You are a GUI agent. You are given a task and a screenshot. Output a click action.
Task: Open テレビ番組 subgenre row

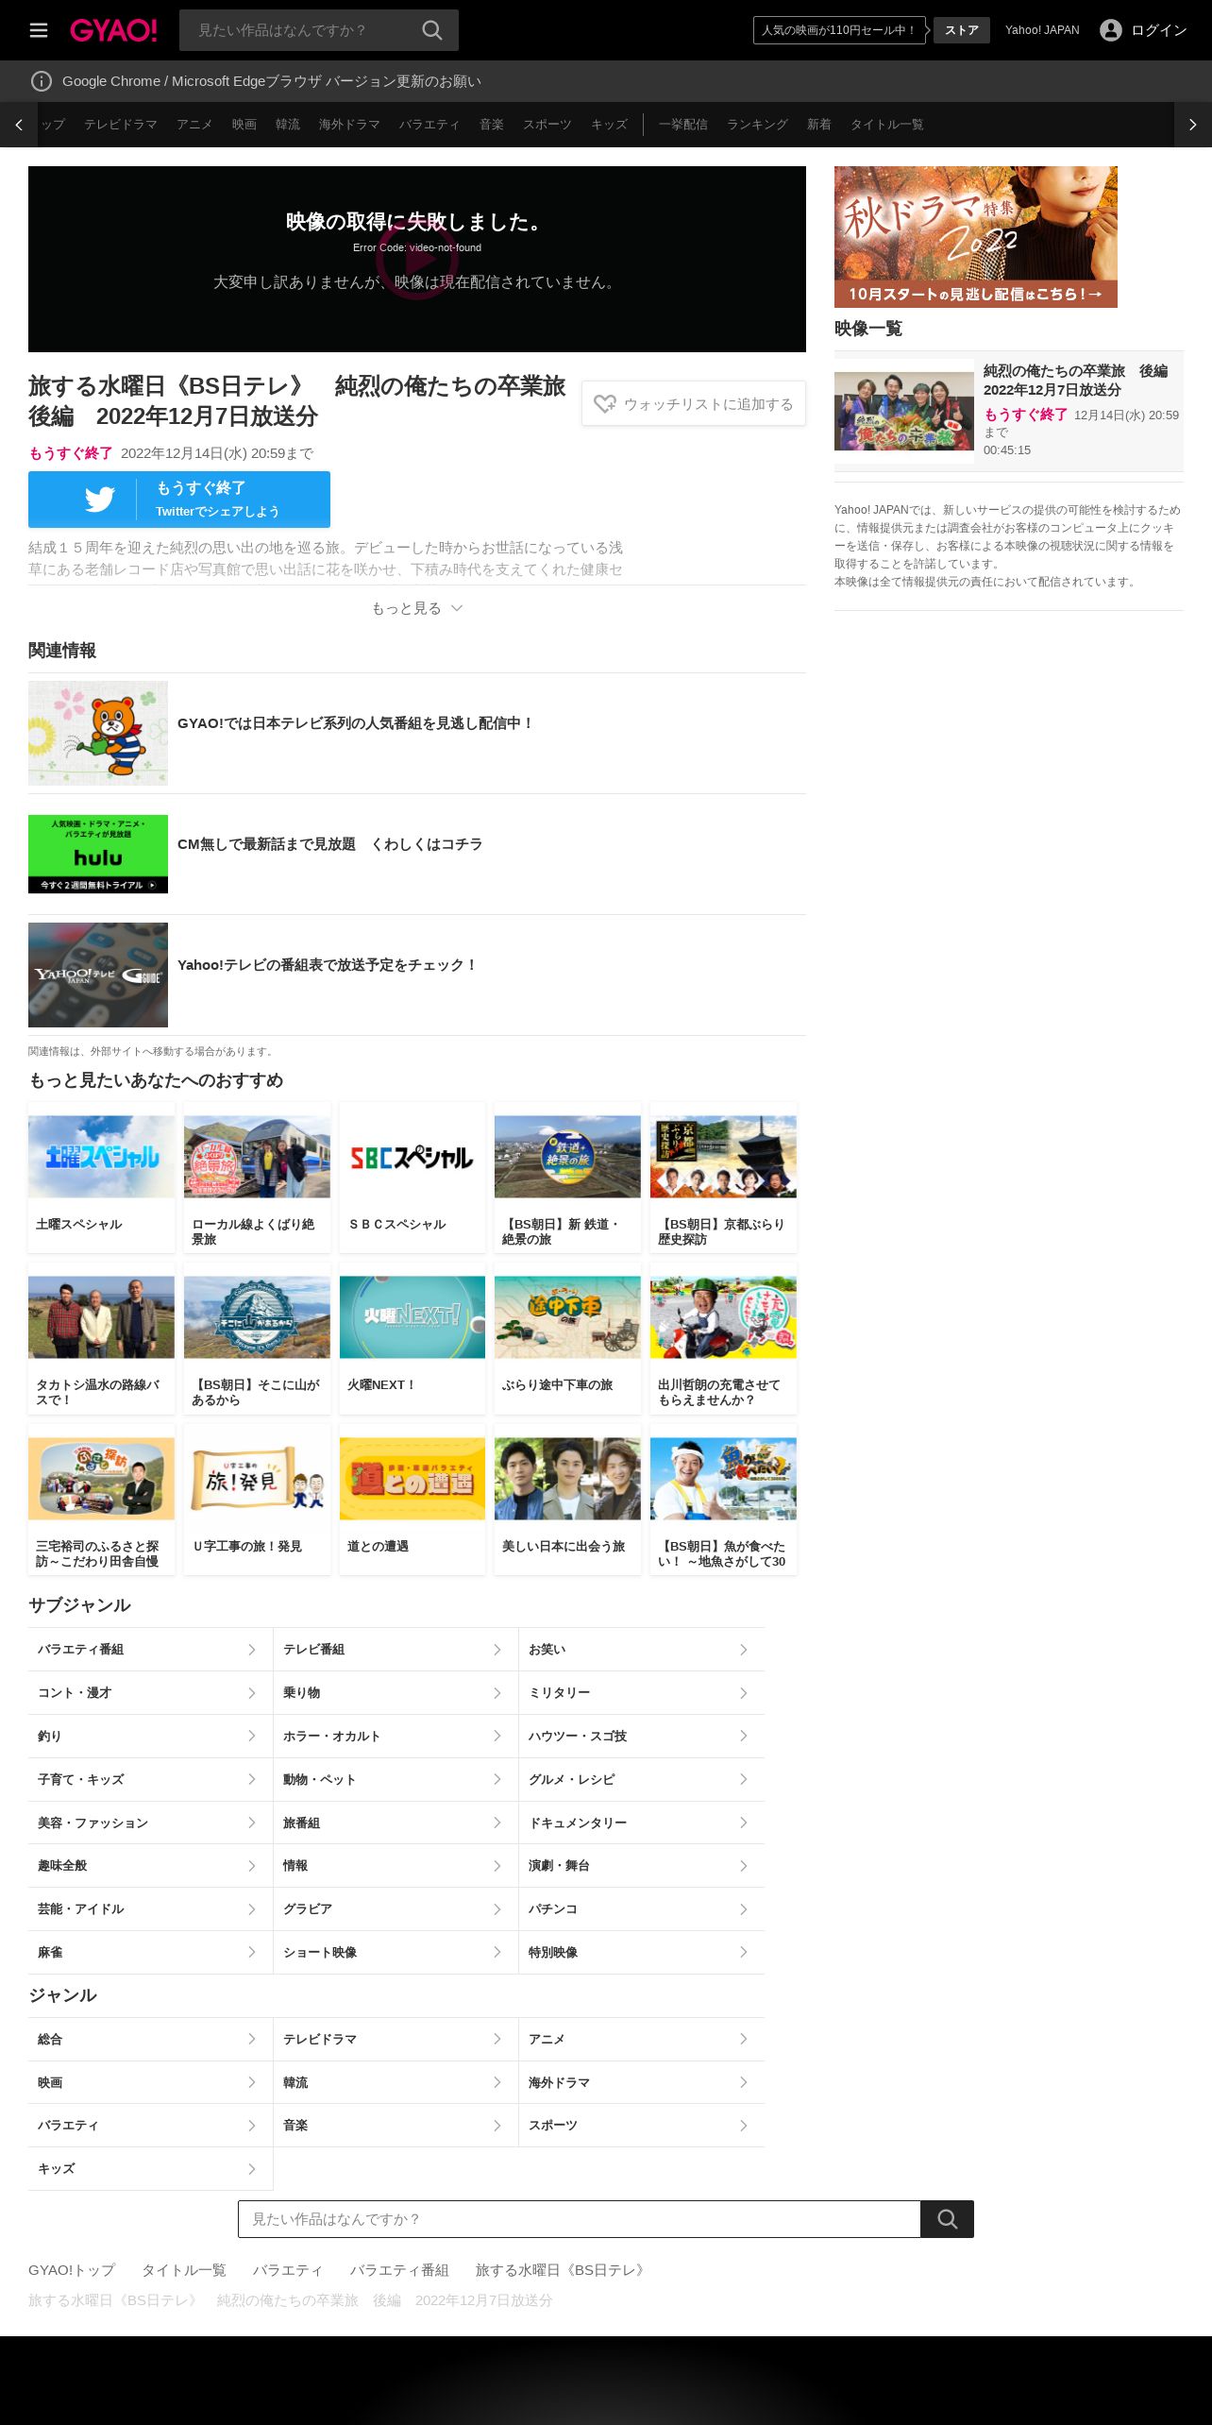pos(396,1650)
